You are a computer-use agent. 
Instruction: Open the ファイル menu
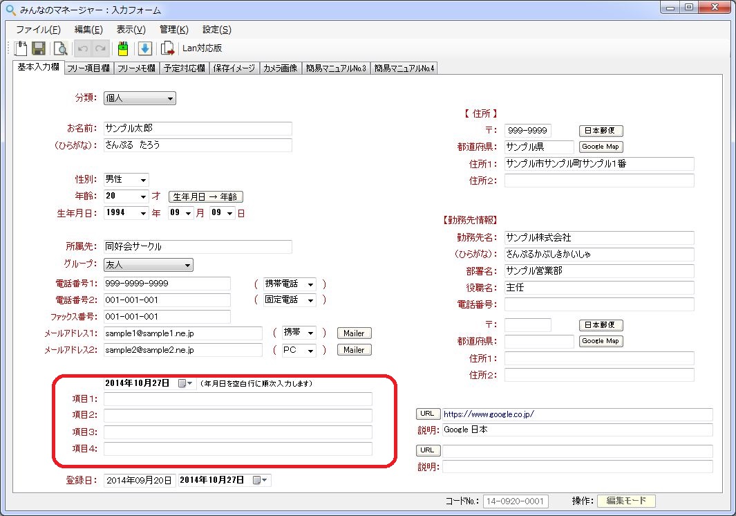point(38,30)
